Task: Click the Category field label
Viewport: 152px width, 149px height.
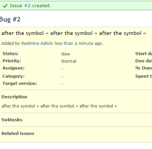Action: click(x=13, y=76)
